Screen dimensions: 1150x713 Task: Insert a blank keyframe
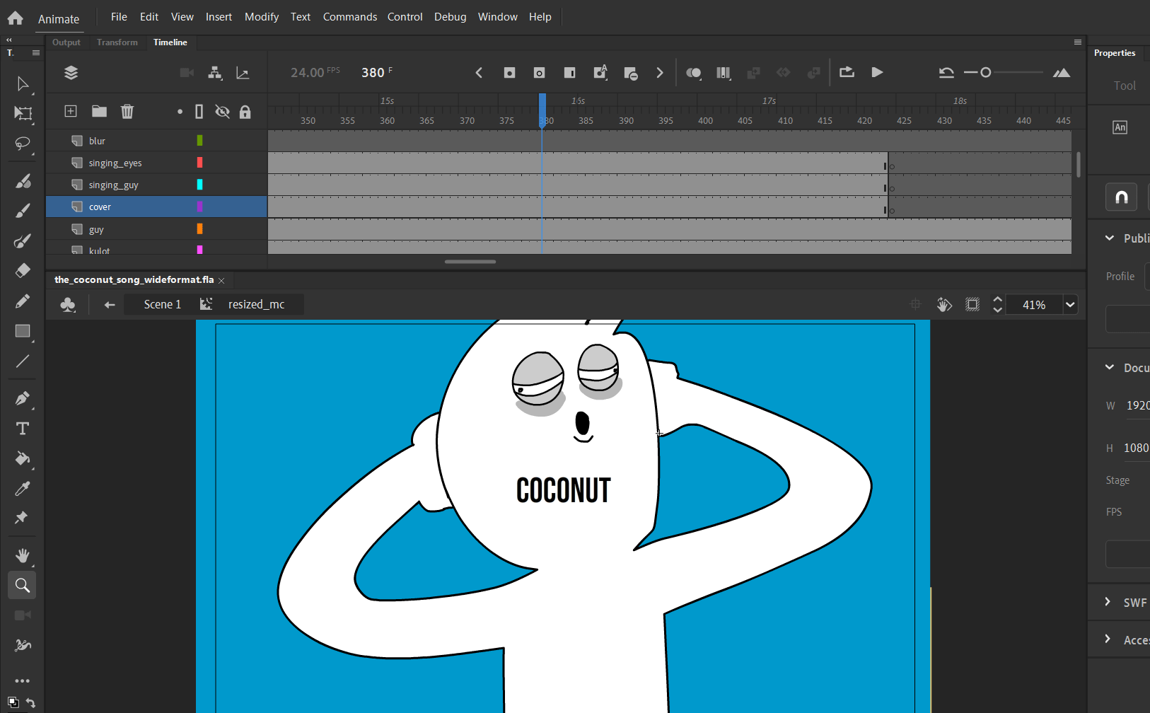539,72
